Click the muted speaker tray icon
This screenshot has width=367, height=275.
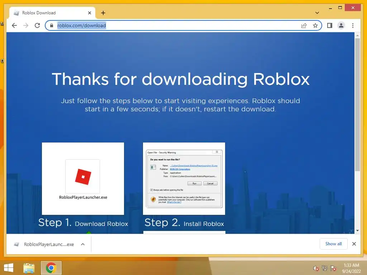click(x=316, y=268)
